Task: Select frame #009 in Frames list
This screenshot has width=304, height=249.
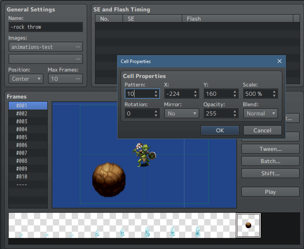Action: pyautogui.click(x=28, y=169)
